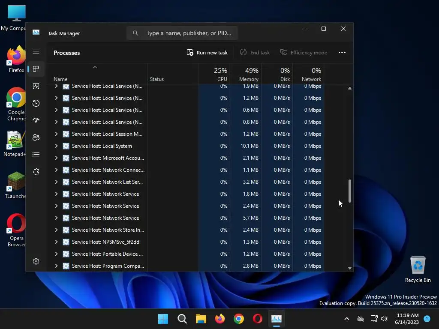
Task: Expand Service Host: Program Compa... row
Action: point(56,266)
